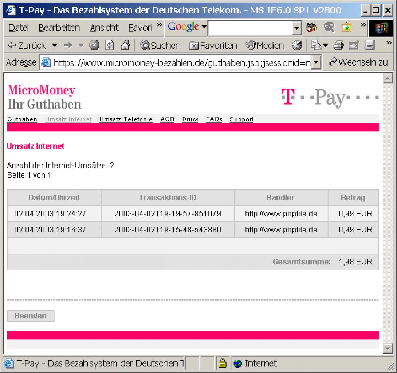Open the Favoriten toolbar panel

coord(213,46)
